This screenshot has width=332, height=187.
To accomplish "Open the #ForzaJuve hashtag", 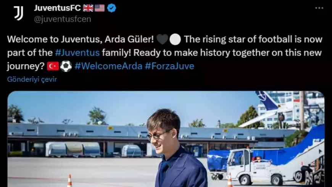I will click(x=169, y=66).
